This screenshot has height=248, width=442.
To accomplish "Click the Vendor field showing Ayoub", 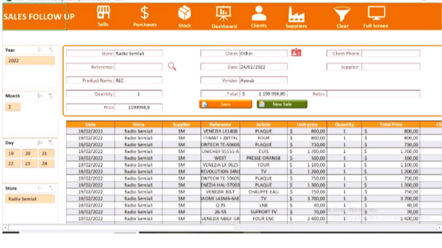I will 263,81.
